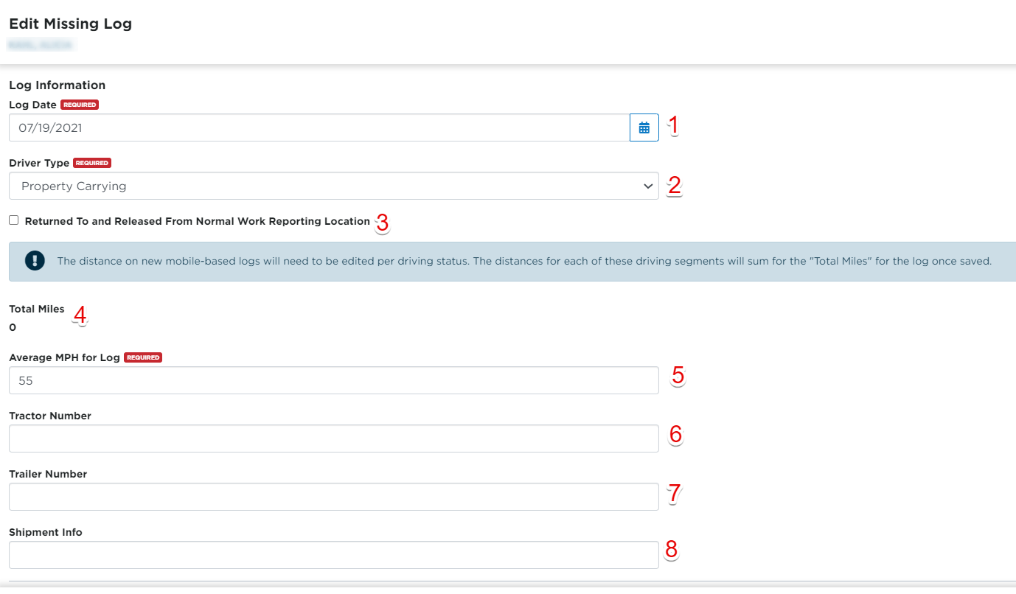Click the Trailer Number input field

point(334,497)
